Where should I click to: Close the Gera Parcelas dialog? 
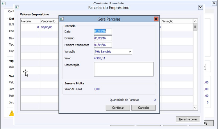point(156,19)
